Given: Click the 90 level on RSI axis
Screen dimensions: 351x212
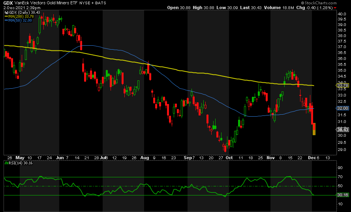Looking at the screenshot, I should pos(340,168).
